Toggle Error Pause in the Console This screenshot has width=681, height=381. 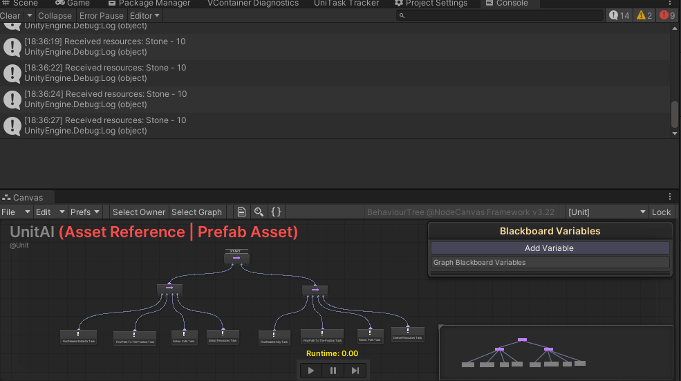tap(101, 16)
